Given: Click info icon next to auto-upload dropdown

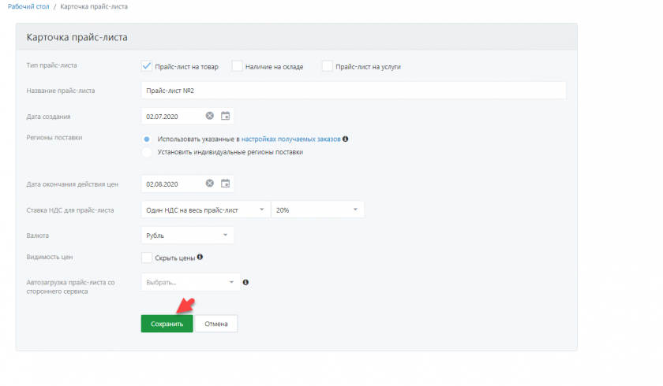Looking at the screenshot, I should click(246, 282).
